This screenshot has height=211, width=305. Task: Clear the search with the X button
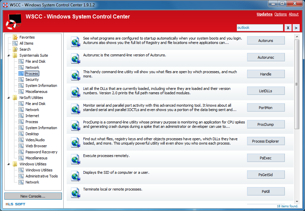(x=288, y=28)
